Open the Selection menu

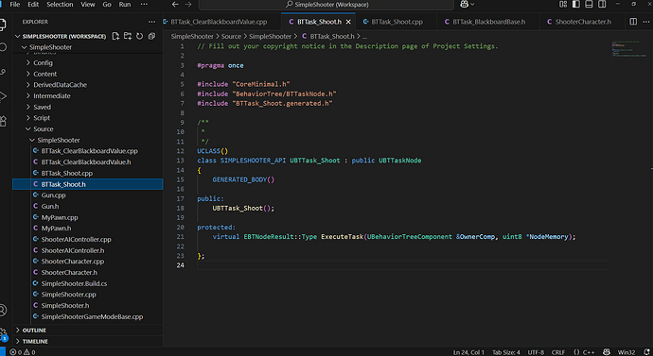click(x=60, y=4)
